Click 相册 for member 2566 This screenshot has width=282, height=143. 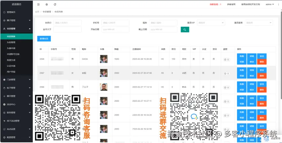click(x=242, y=90)
